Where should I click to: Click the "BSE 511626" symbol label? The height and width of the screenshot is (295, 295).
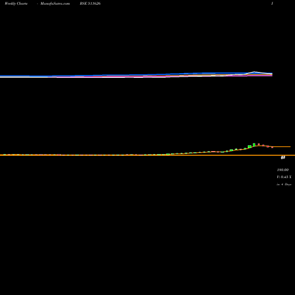click(x=90, y=4)
